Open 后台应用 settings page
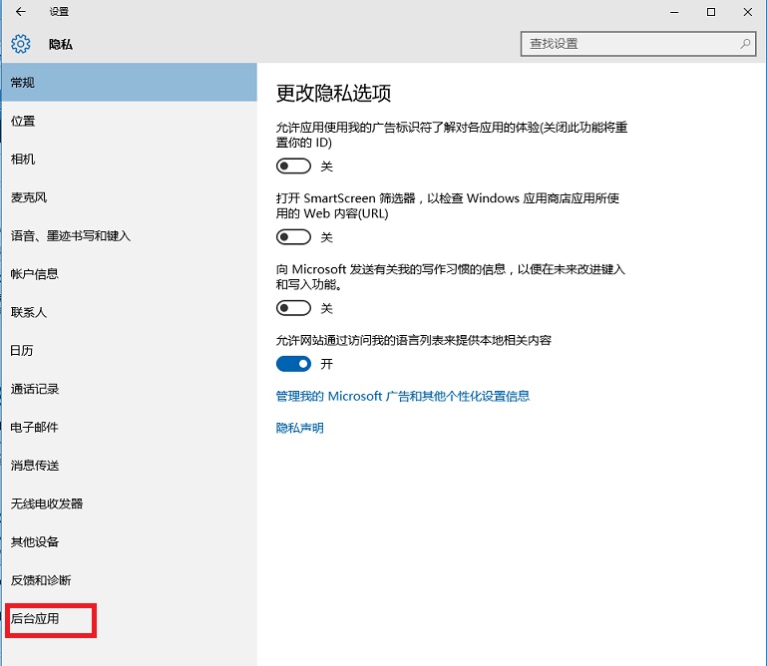 point(36,619)
